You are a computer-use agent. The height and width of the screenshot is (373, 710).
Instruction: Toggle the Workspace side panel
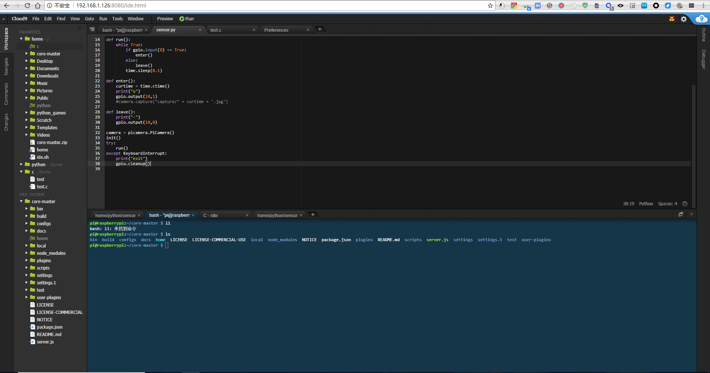click(6, 39)
